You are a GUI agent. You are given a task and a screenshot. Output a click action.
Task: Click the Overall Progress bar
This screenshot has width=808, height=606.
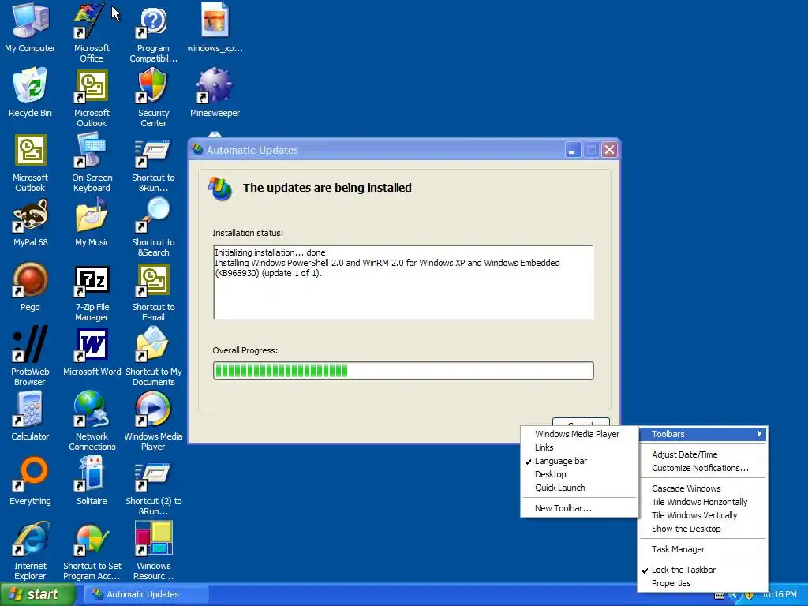coord(403,371)
